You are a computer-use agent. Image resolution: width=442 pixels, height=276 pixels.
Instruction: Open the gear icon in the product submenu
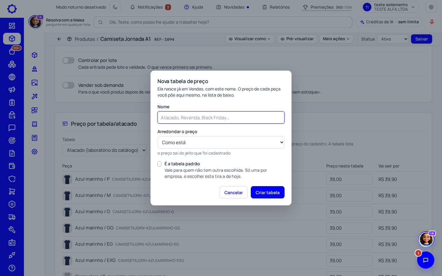pos(34,151)
